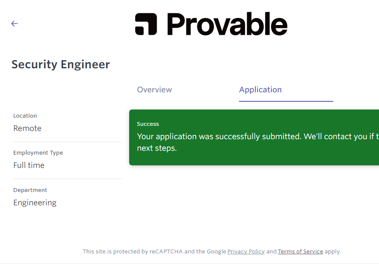This screenshot has width=379, height=268.
Task: Click the Location field label
Action: (25, 116)
